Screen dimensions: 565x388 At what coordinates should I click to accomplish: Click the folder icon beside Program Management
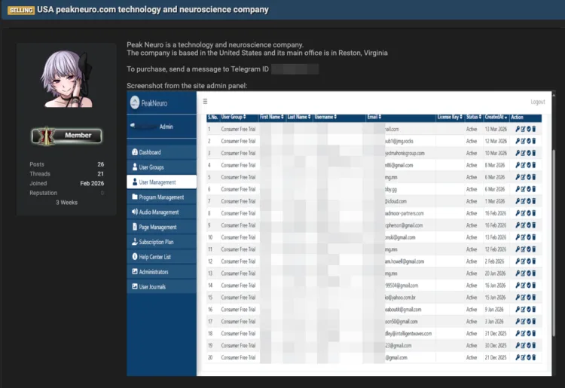(135, 197)
